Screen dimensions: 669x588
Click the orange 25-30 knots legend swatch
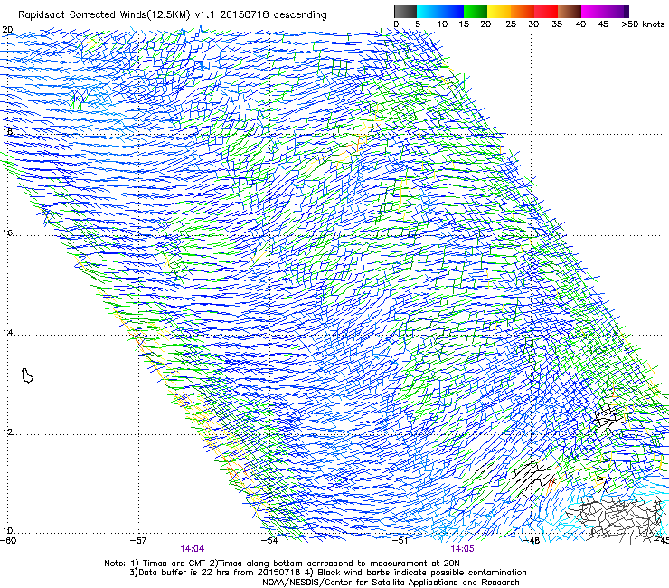coord(523,11)
